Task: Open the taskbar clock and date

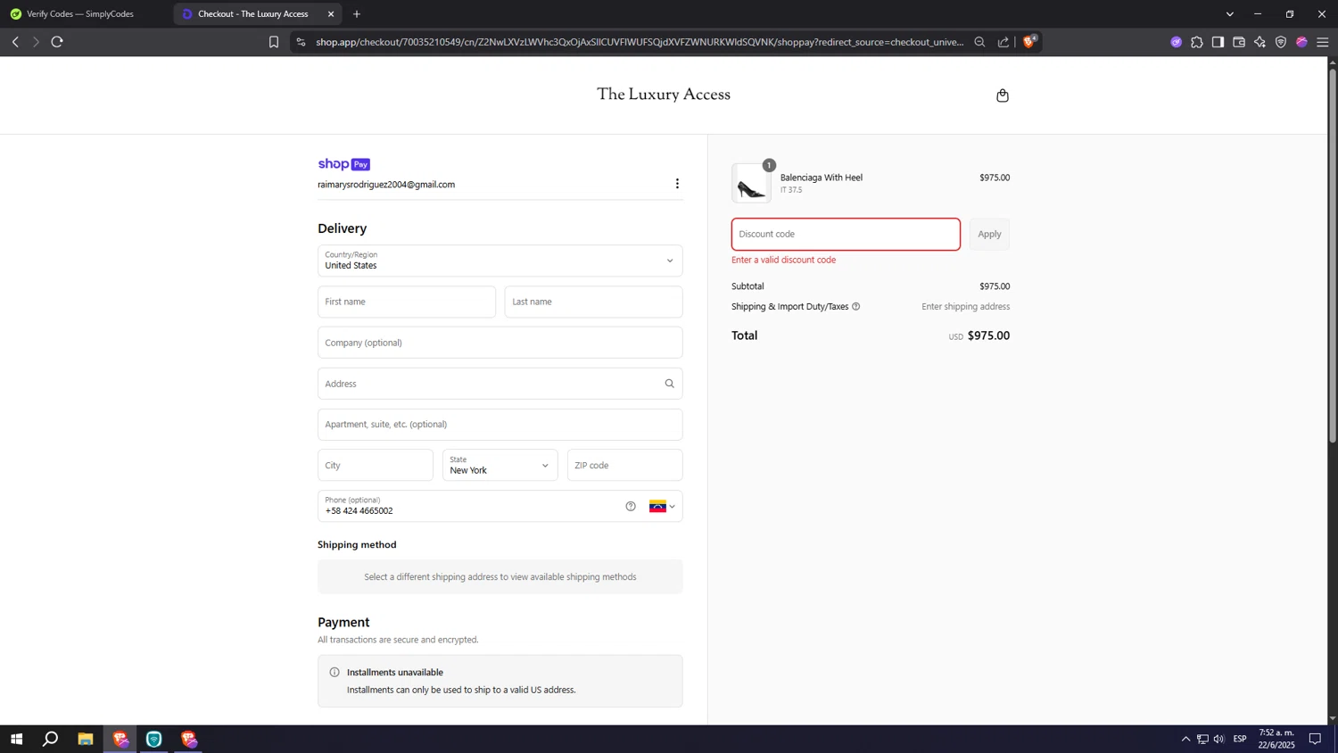Action: (x=1276, y=739)
